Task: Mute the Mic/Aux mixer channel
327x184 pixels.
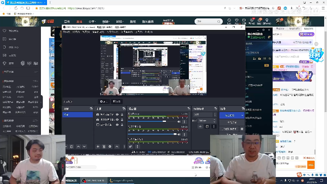Action: click(x=179, y=121)
